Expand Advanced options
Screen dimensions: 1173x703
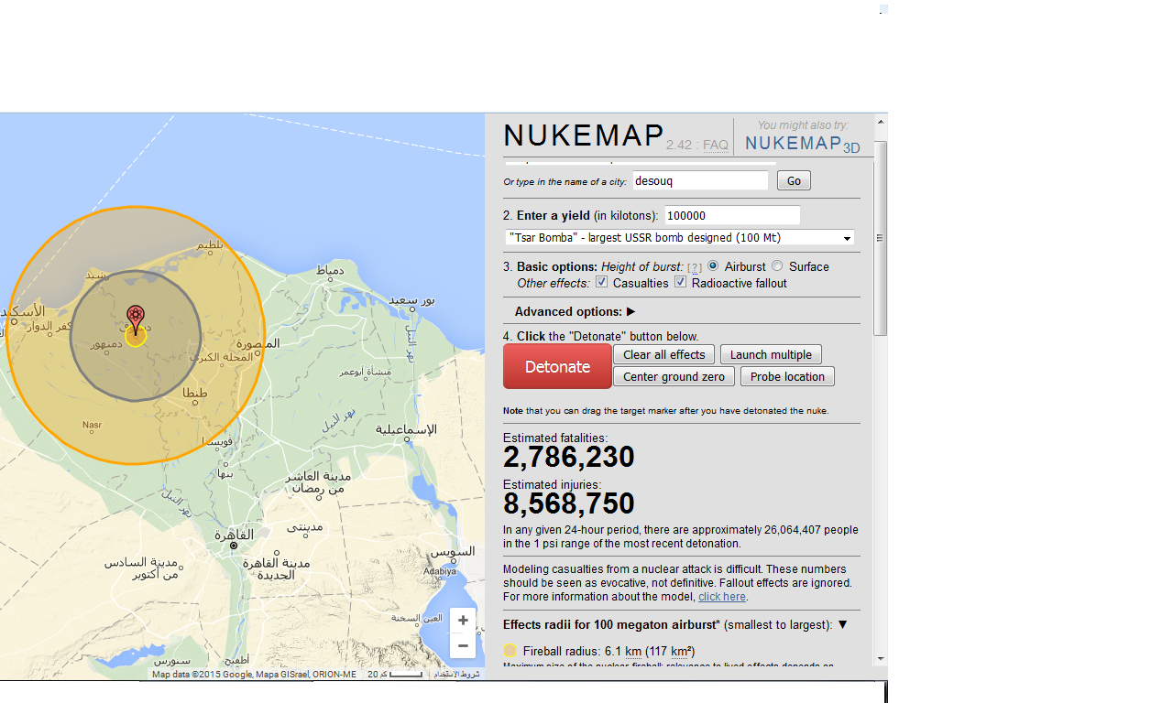(575, 311)
